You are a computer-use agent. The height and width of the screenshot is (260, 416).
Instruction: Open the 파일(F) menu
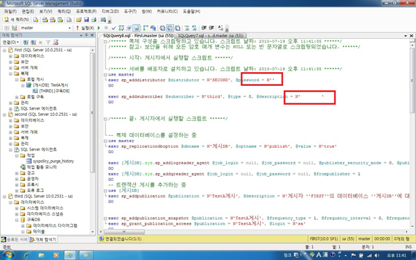click(10, 11)
